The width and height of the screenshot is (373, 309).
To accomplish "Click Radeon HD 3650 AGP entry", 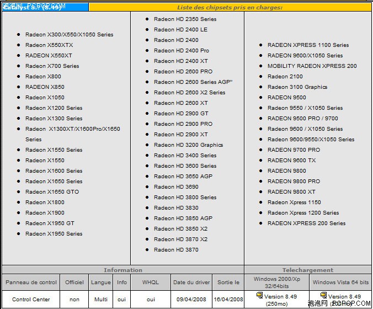I will 183,176.
